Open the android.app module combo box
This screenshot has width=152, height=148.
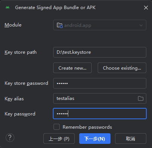[100, 25]
